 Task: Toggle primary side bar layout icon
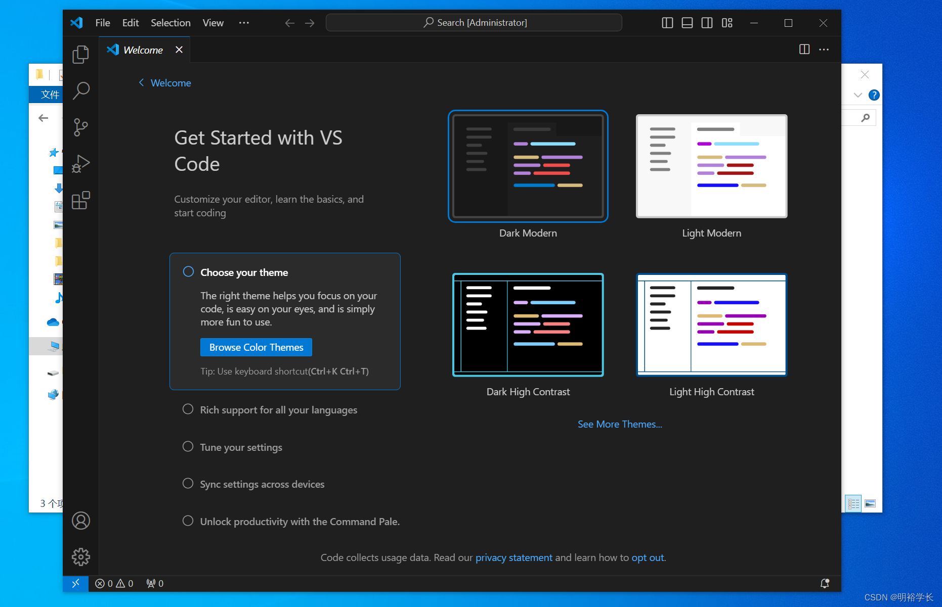pyautogui.click(x=667, y=23)
